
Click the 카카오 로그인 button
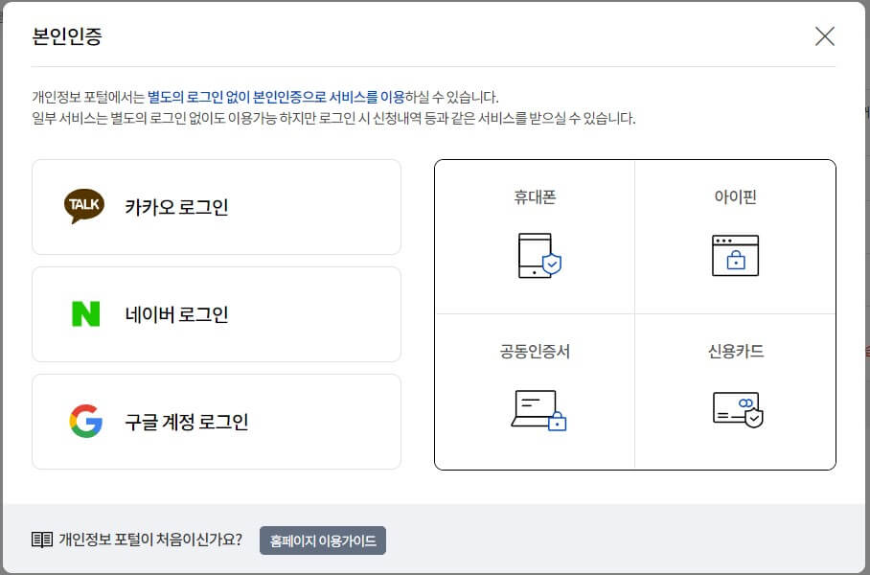217,205
